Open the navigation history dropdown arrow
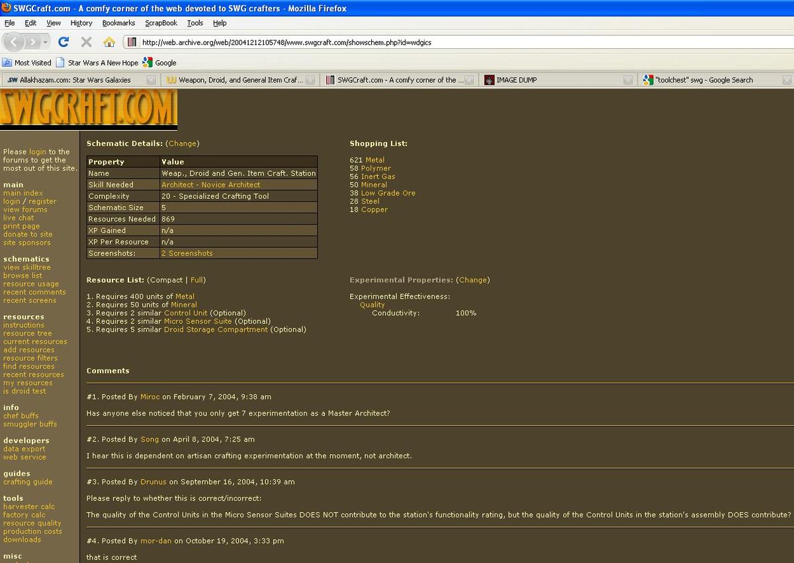Image resolution: width=794 pixels, height=563 pixels. 46,42
